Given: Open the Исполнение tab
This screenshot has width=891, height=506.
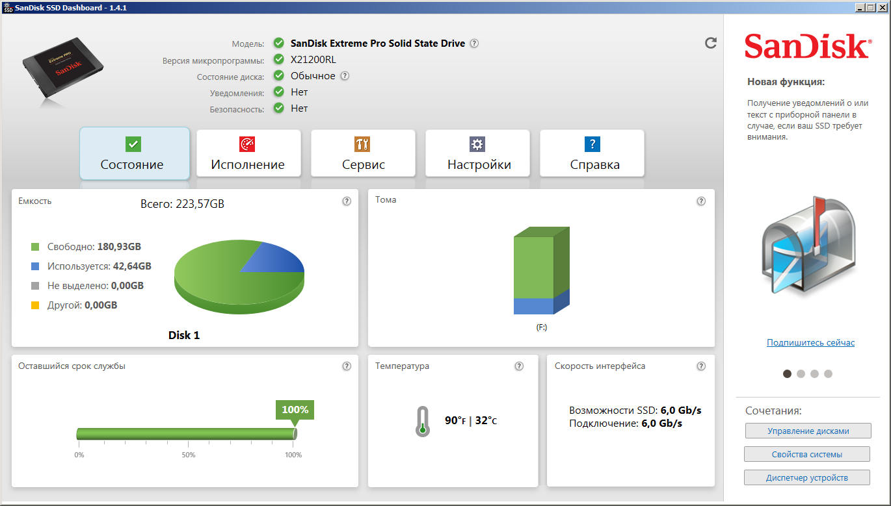Looking at the screenshot, I should pyautogui.click(x=248, y=153).
